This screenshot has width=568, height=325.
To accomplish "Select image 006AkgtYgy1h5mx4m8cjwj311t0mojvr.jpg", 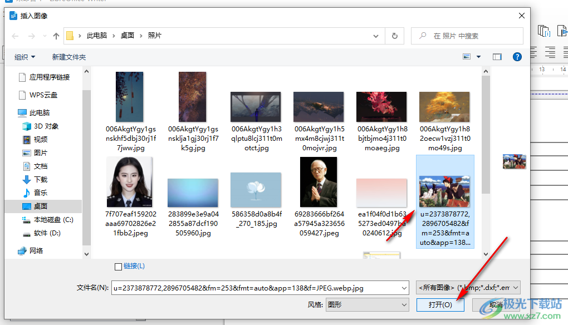I will [319, 122].
